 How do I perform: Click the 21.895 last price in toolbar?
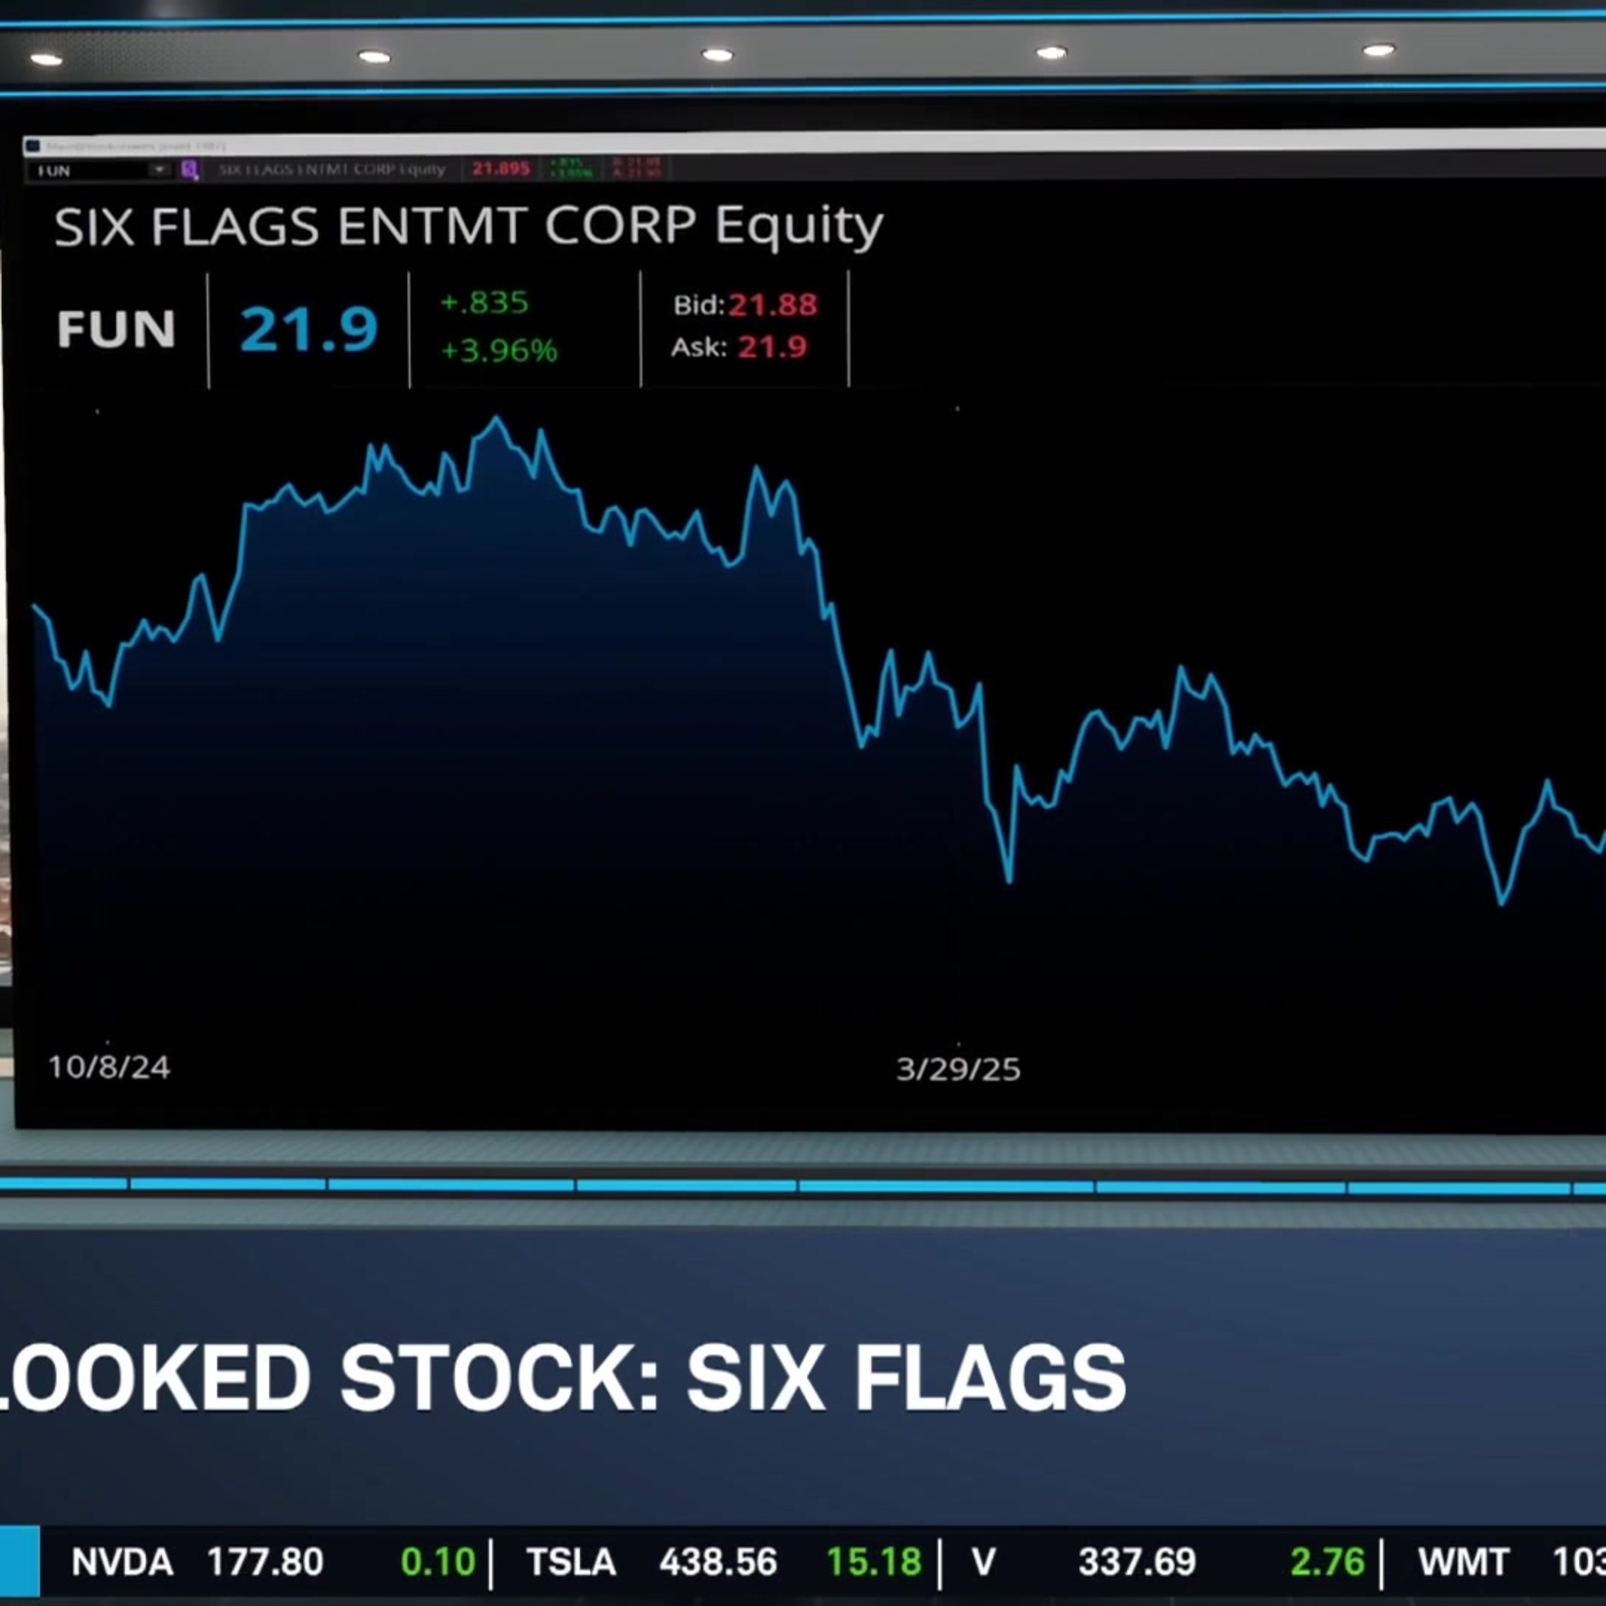tap(501, 169)
